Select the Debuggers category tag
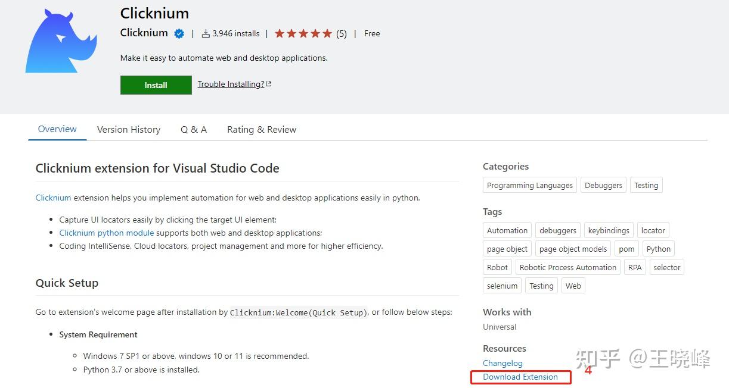The width and height of the screenshot is (729, 388). click(x=603, y=186)
